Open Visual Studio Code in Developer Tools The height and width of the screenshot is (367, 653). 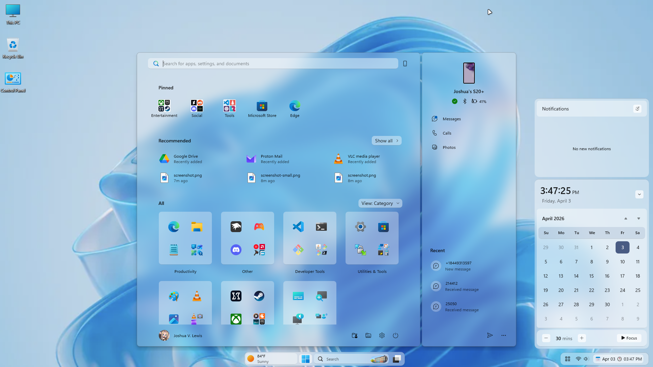pyautogui.click(x=298, y=227)
